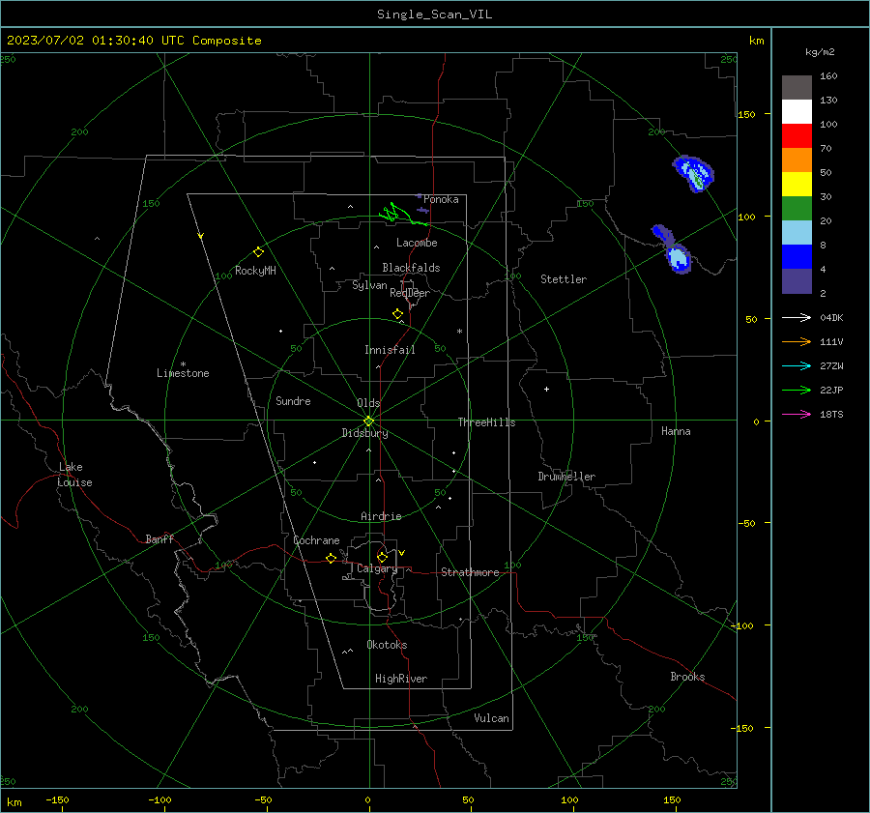Pick the light blue 8-20 legend swatch
Viewport: 870px width, 813px height.
[797, 233]
